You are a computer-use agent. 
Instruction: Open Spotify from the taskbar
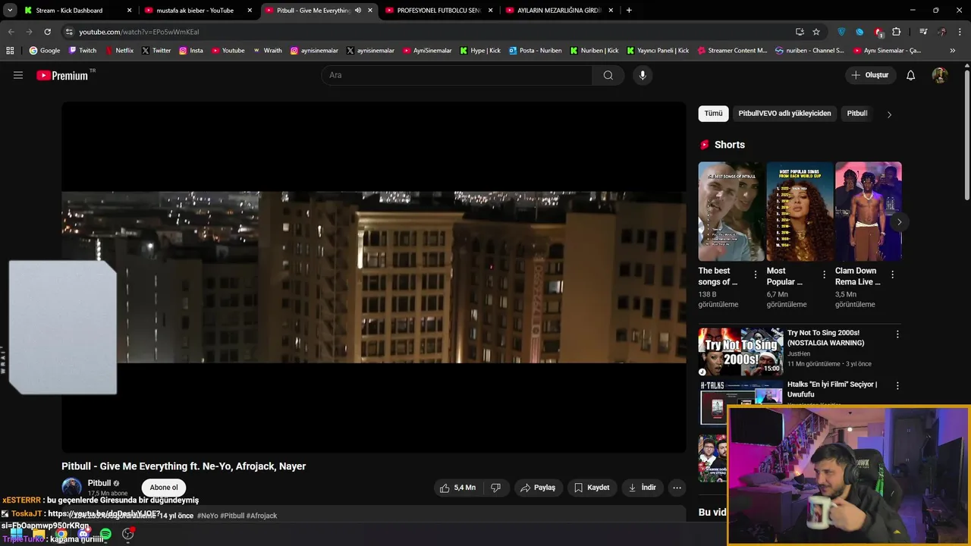coord(105,535)
